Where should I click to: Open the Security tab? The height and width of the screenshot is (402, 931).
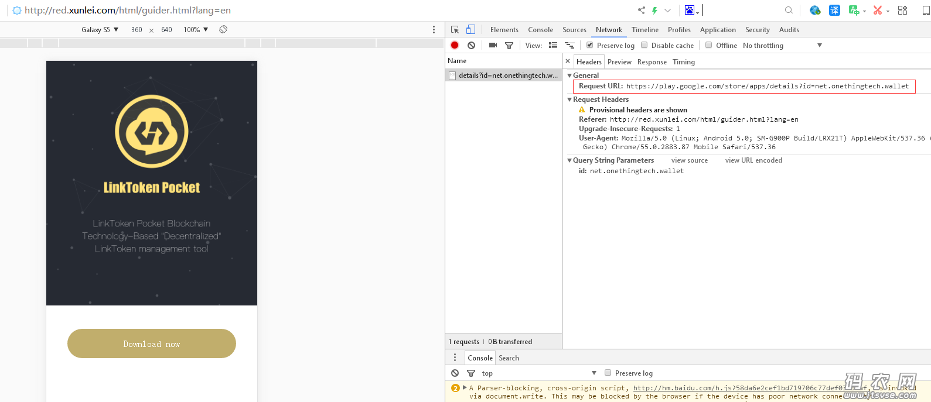pyautogui.click(x=758, y=29)
